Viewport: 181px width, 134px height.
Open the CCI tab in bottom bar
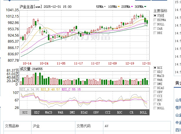pos(108,112)
